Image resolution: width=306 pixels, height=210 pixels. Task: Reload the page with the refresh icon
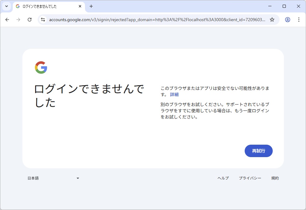coord(30,20)
